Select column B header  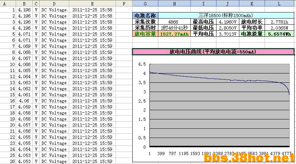24,4
